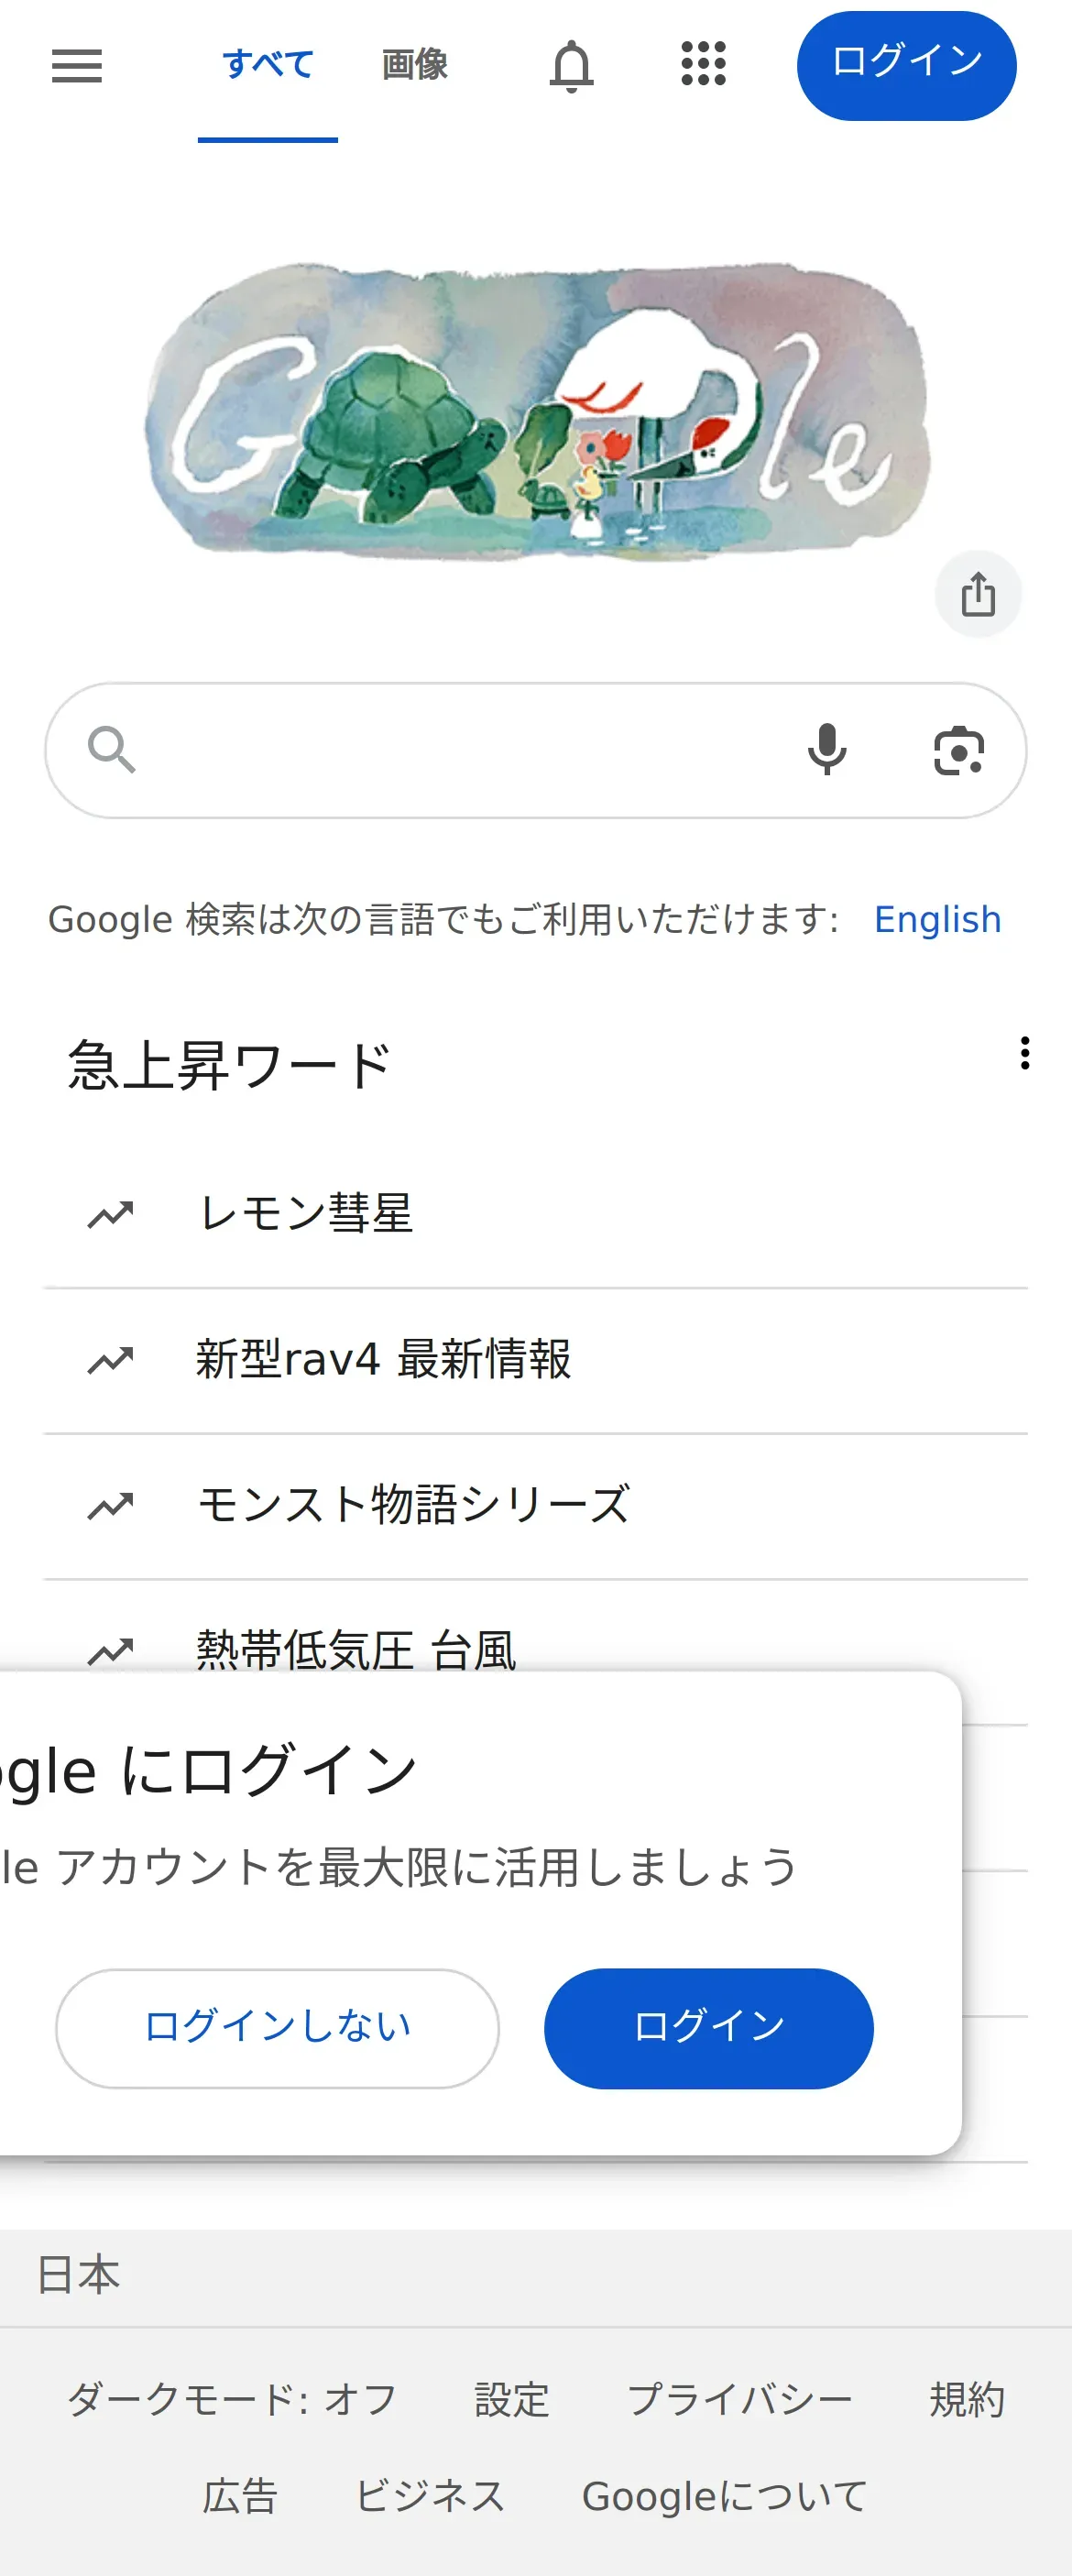Open the hamburger main menu
The width and height of the screenshot is (1072, 2576).
pos(77,66)
